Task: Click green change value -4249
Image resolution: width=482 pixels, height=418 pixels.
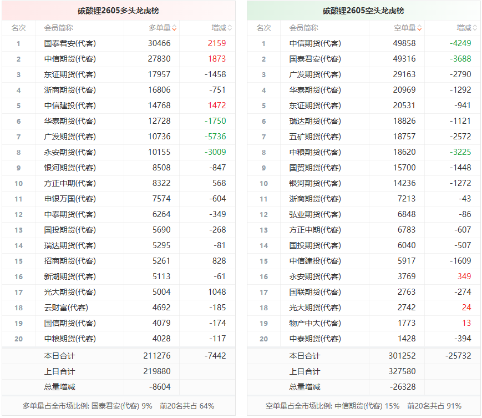Action: (460, 43)
